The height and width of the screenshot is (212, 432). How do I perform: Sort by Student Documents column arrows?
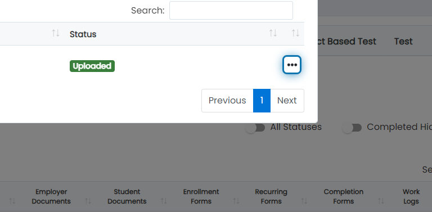[x=164, y=201]
